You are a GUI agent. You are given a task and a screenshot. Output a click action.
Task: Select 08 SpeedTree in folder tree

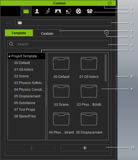pyautogui.click(x=25, y=116)
